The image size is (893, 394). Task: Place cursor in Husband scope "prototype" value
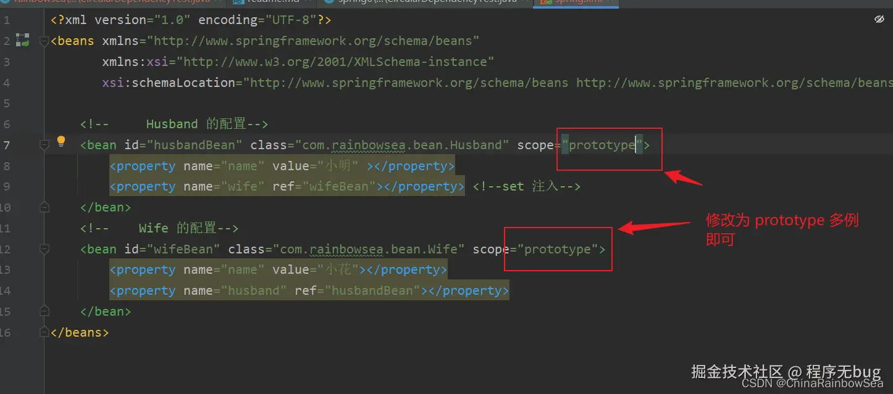[x=602, y=145]
